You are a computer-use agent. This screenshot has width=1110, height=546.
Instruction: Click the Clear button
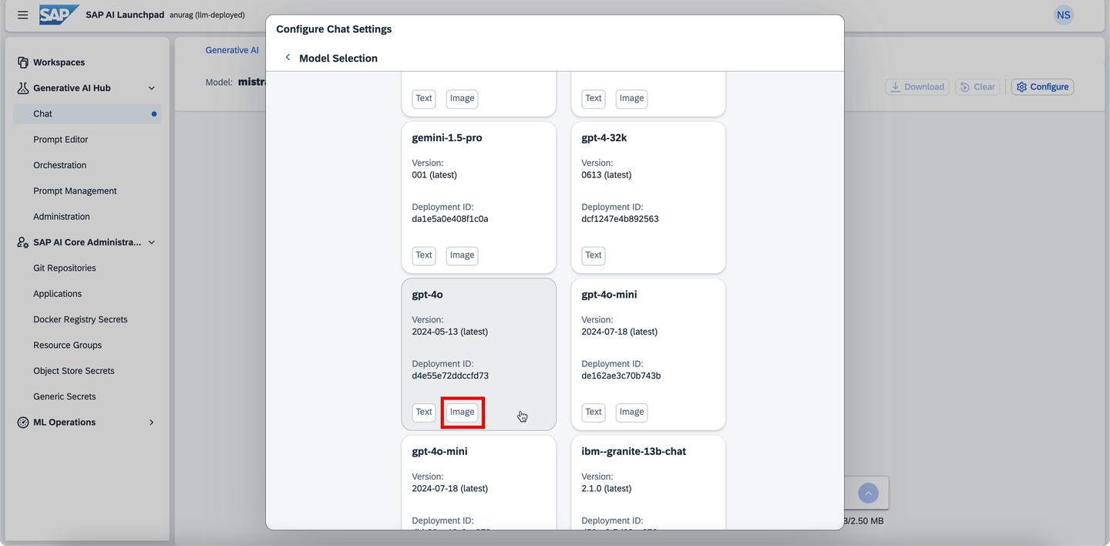coord(977,87)
